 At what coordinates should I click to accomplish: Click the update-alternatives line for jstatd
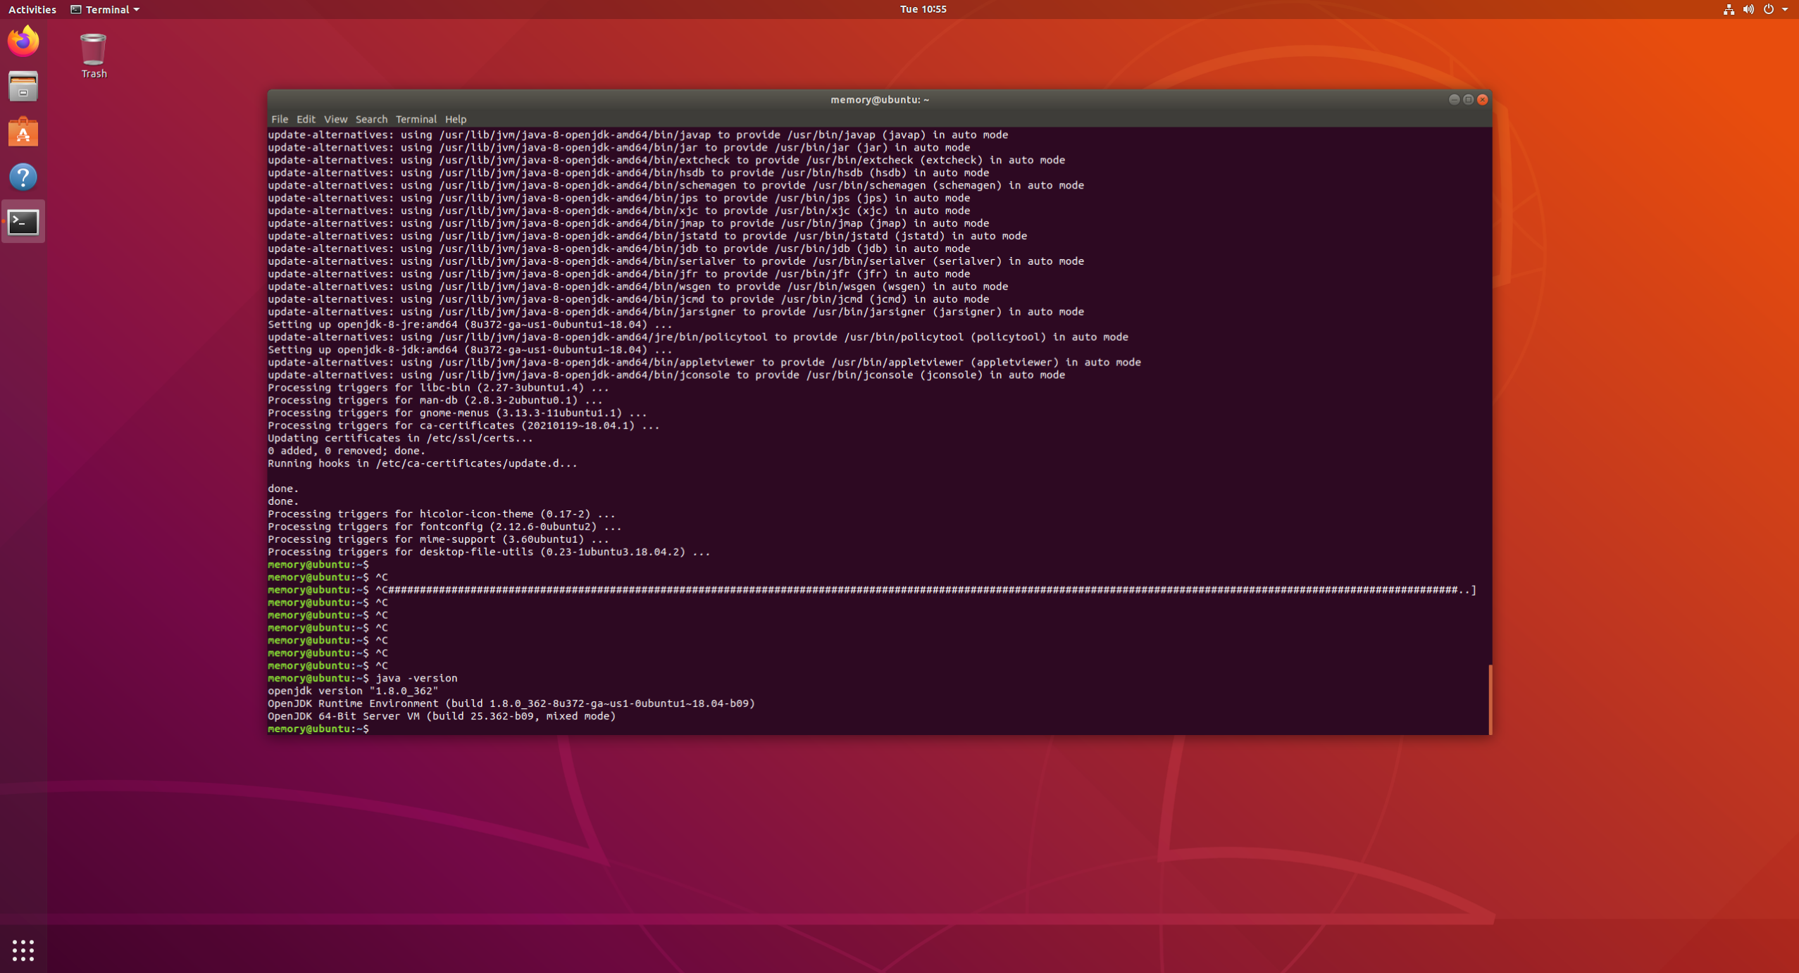tap(647, 236)
